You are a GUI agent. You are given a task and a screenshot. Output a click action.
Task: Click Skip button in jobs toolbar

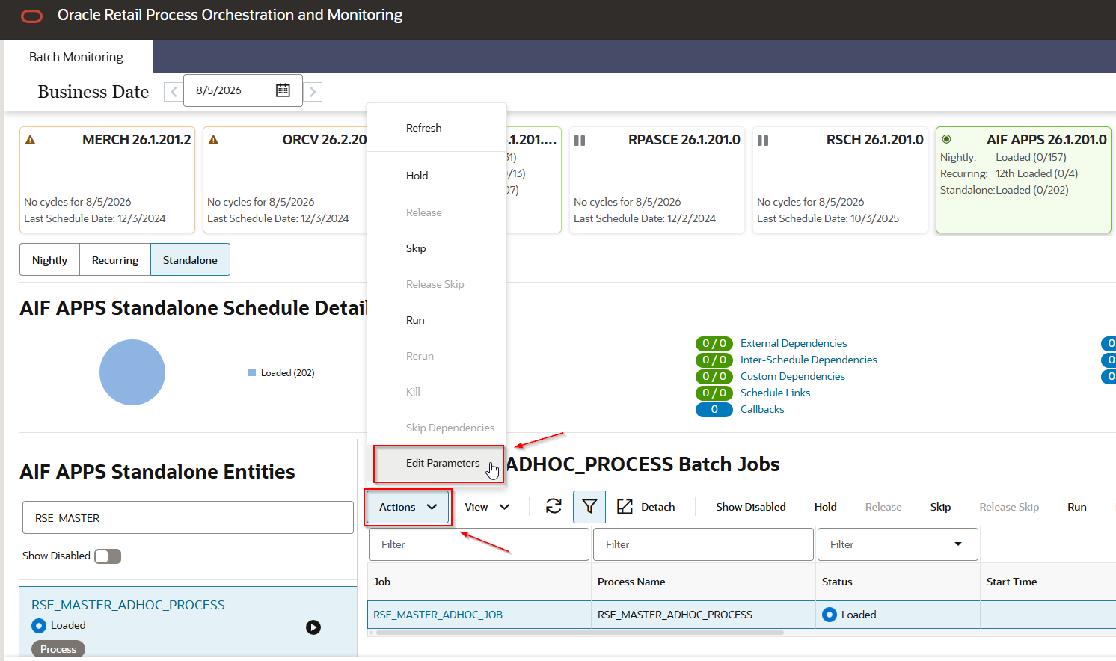coord(940,507)
